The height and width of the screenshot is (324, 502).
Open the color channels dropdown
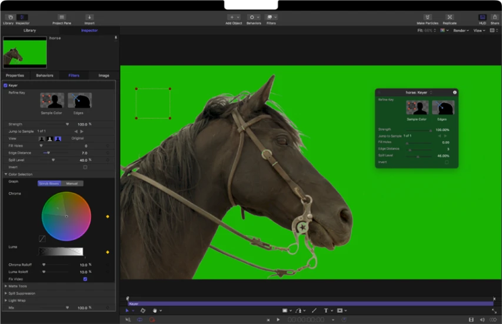444,31
